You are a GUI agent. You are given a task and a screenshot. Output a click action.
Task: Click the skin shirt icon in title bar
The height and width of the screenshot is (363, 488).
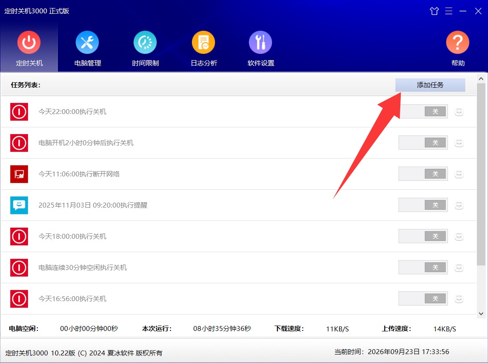[x=434, y=11]
